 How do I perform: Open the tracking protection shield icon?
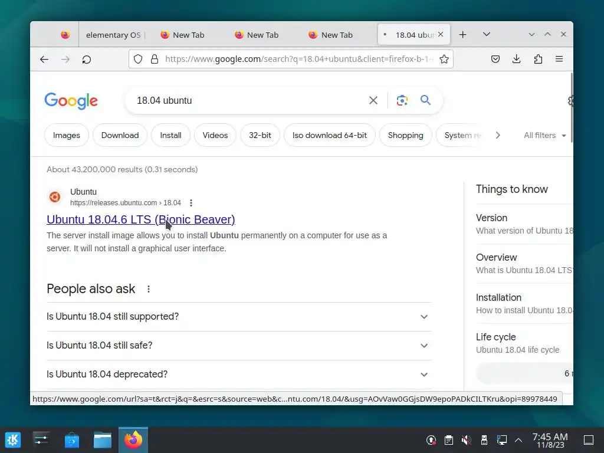pyautogui.click(x=138, y=59)
